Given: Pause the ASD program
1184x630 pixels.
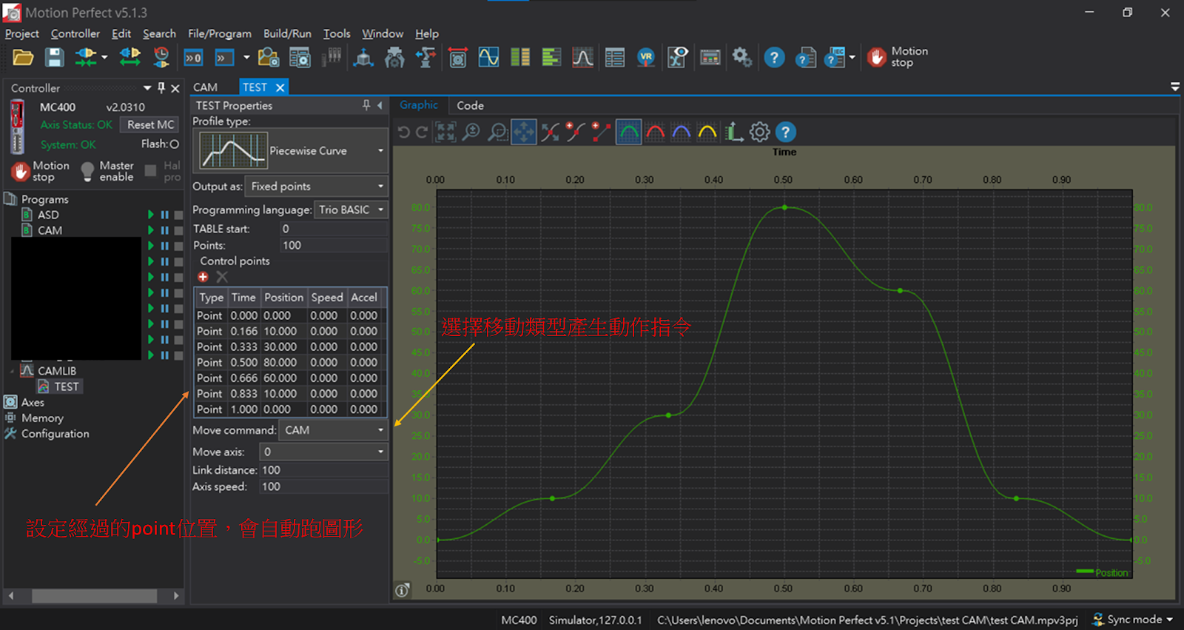Looking at the screenshot, I should pos(164,215).
